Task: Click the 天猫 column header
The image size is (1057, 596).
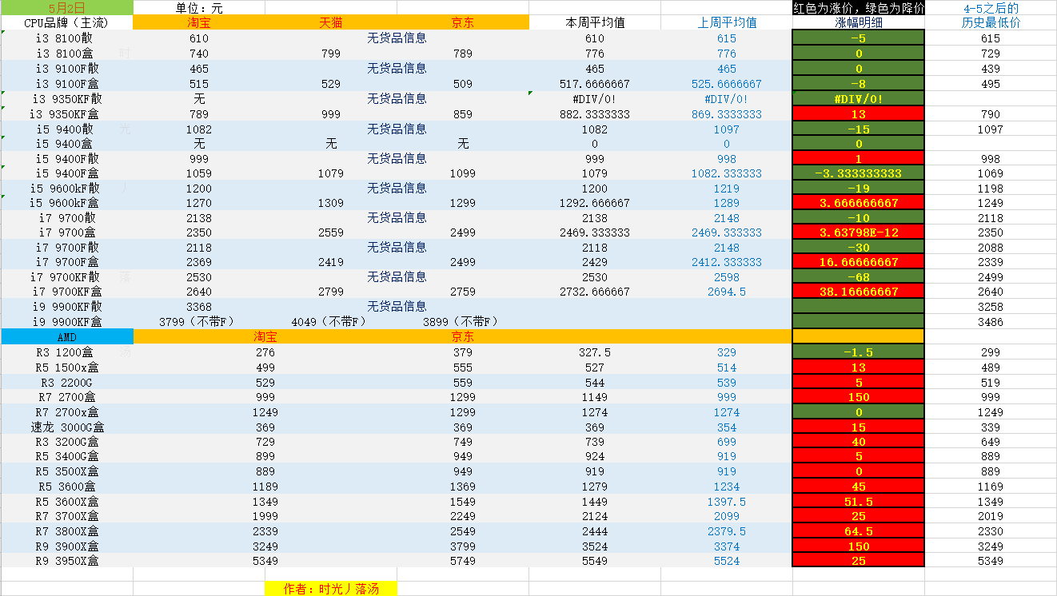Action: 331,22
